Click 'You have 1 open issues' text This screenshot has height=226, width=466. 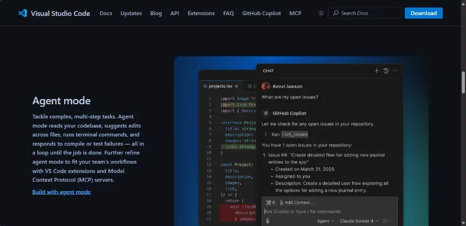coord(307,145)
